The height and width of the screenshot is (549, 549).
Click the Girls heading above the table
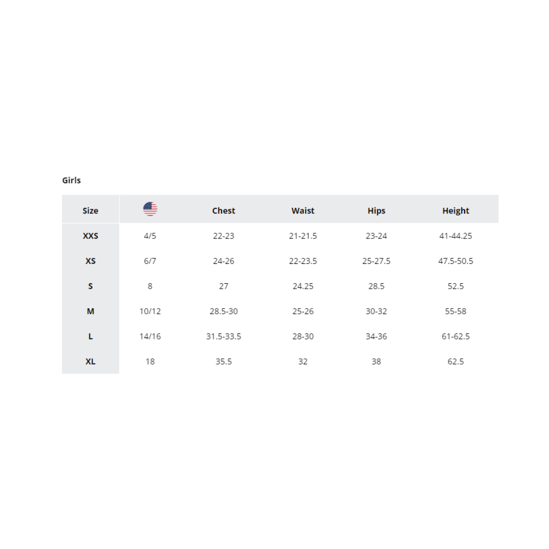[x=72, y=180]
